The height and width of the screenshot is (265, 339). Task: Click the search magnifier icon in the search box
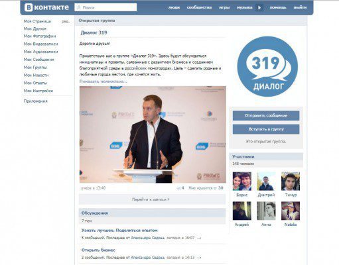pyautogui.click(x=78, y=7)
